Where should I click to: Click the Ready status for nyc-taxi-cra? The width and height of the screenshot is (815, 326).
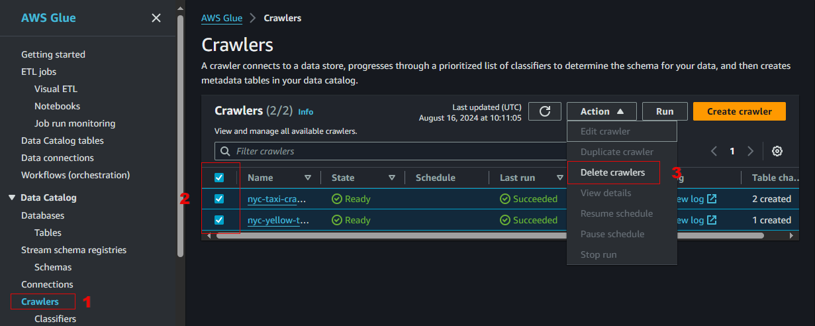(351, 199)
